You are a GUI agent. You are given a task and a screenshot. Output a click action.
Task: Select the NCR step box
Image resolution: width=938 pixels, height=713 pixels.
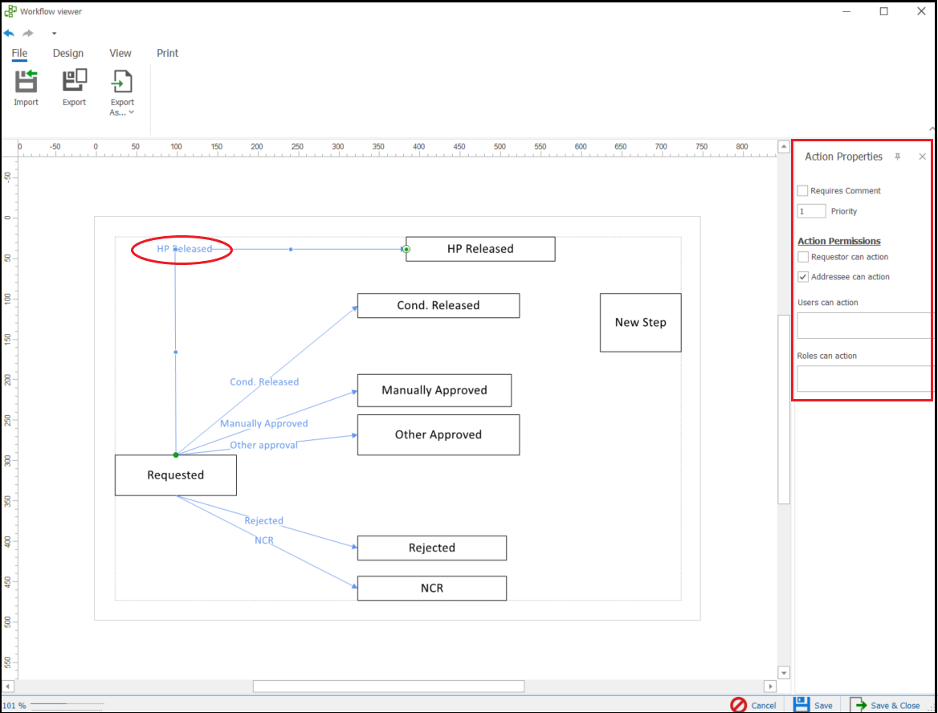pos(432,588)
